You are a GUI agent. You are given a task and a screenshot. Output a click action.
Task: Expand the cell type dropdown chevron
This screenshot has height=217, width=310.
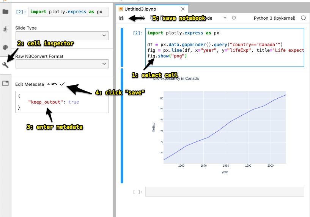pyautogui.click(x=225, y=18)
